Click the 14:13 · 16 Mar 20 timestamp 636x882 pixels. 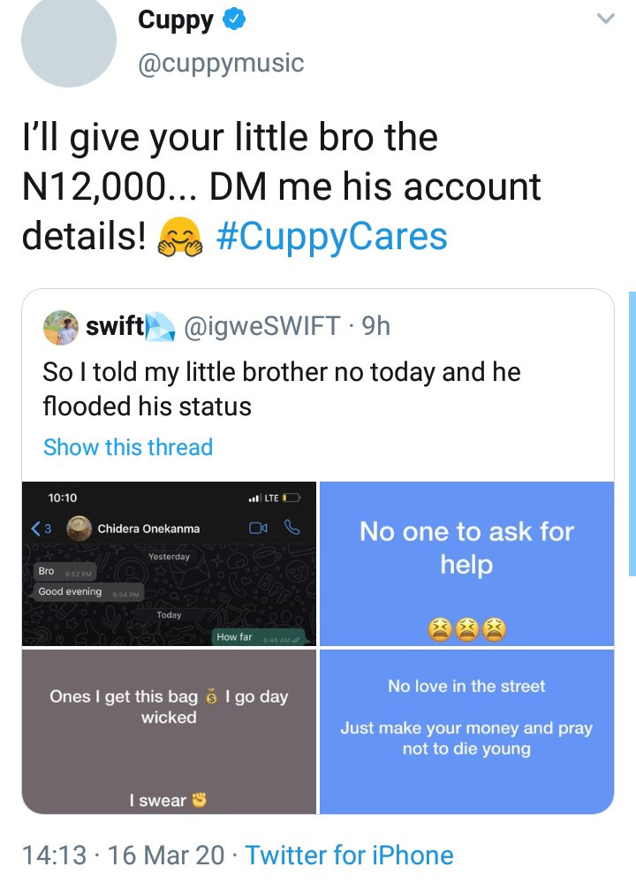(x=123, y=855)
